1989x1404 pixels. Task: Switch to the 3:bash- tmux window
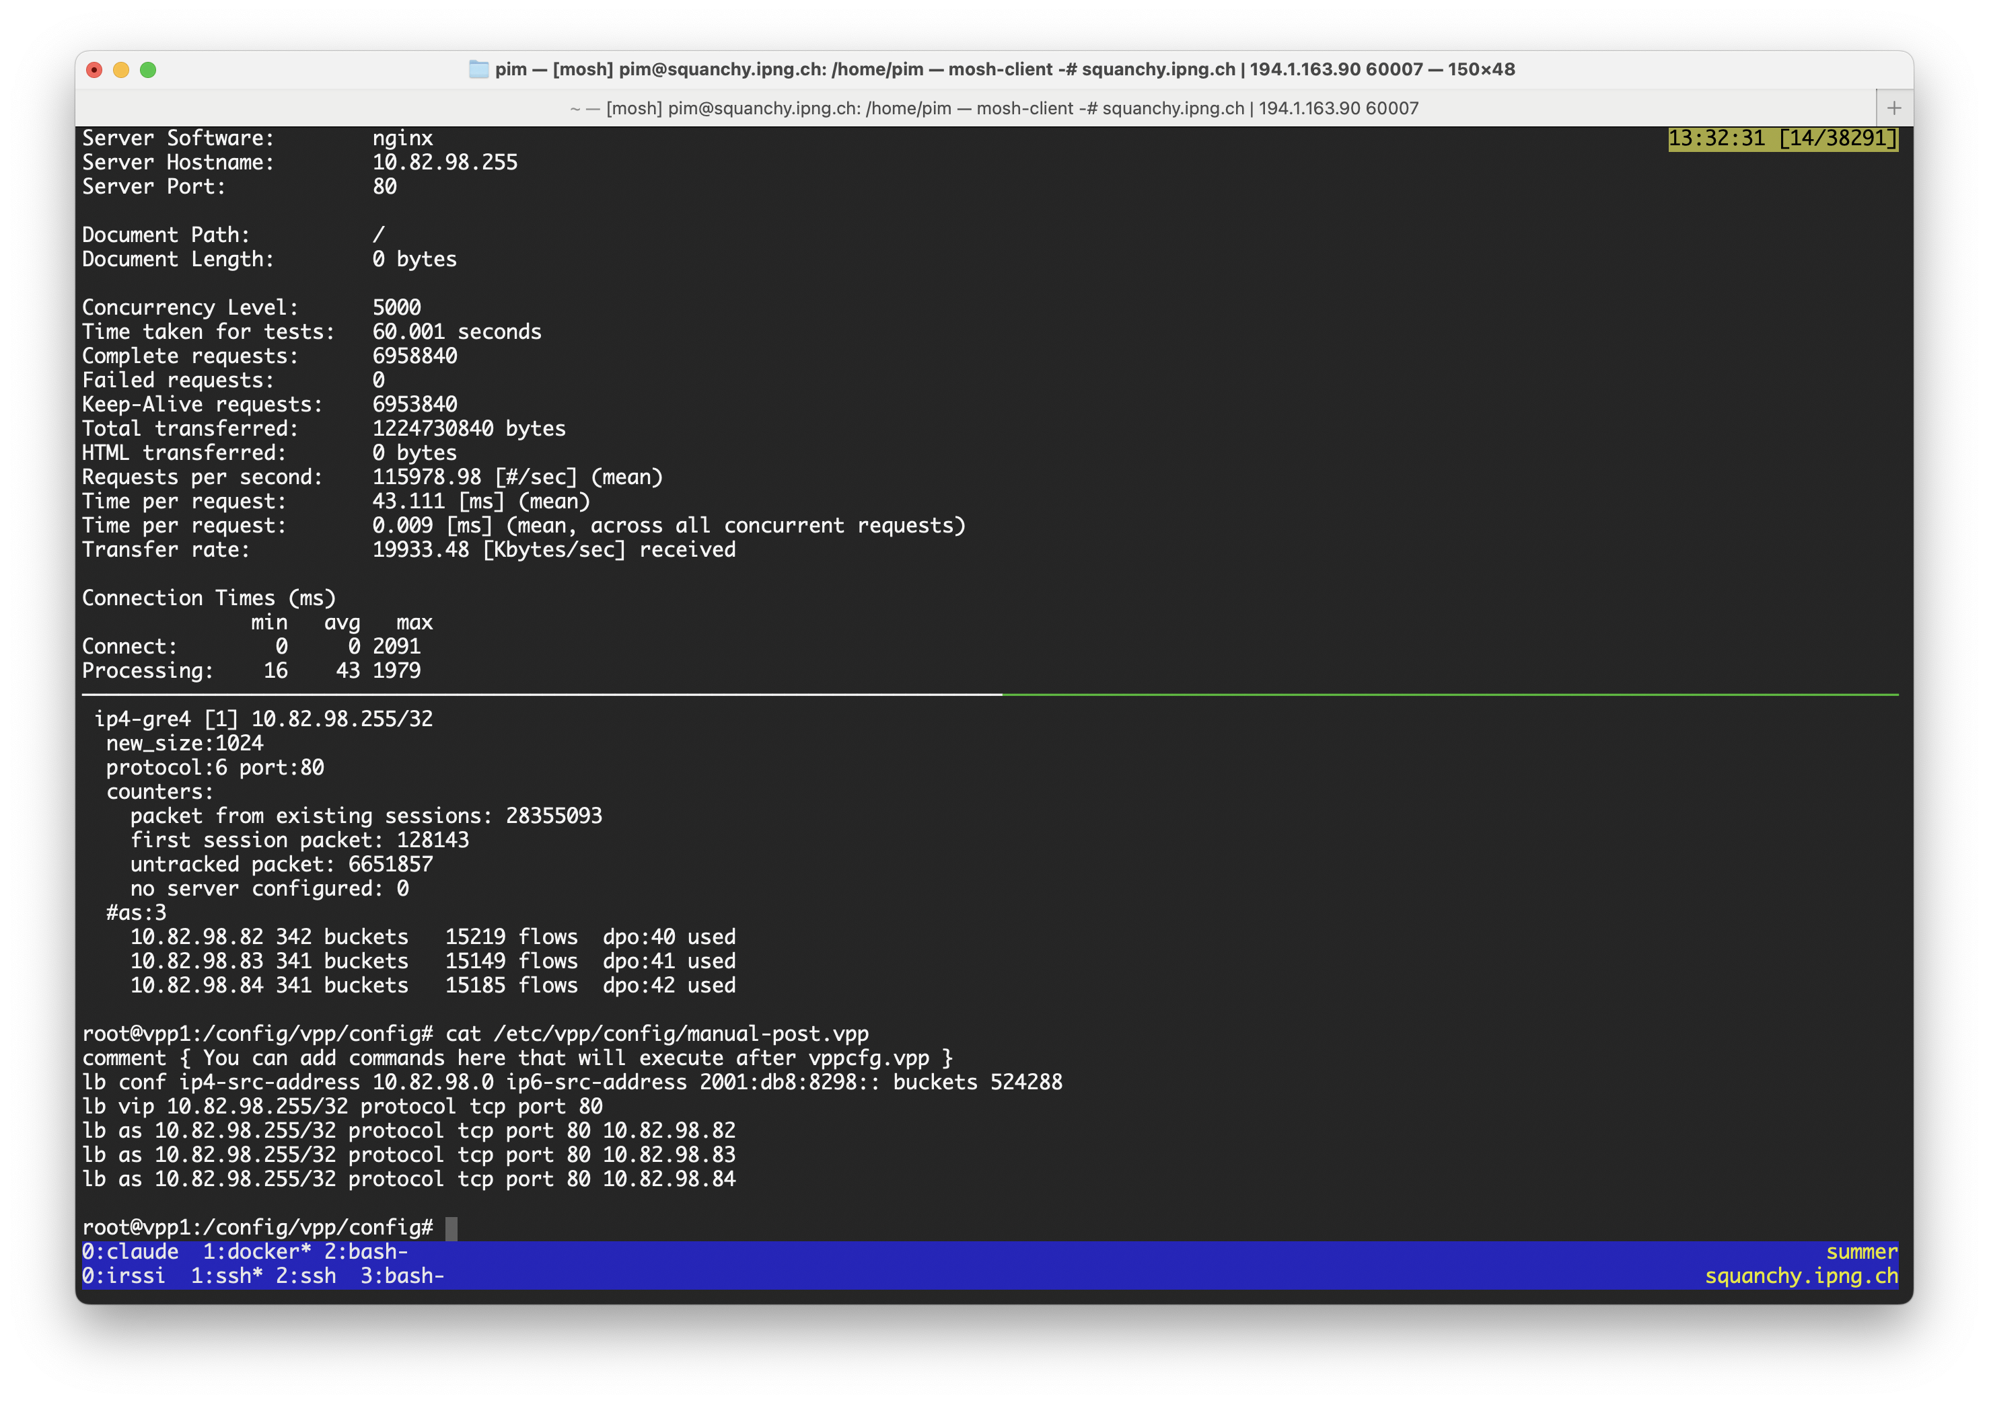click(402, 1276)
